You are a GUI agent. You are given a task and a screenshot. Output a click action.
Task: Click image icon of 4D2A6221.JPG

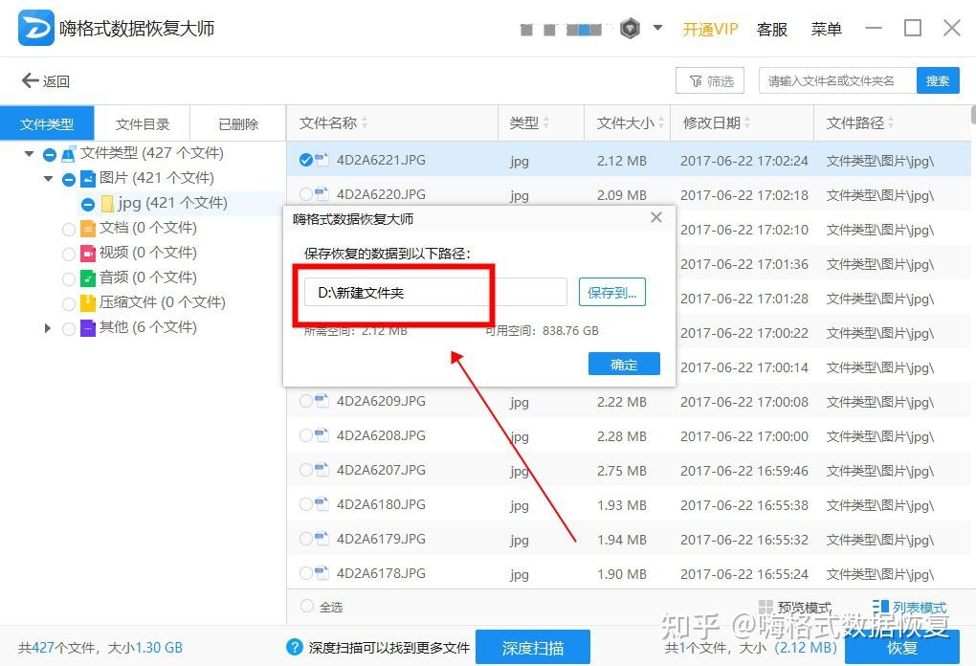[x=322, y=160]
